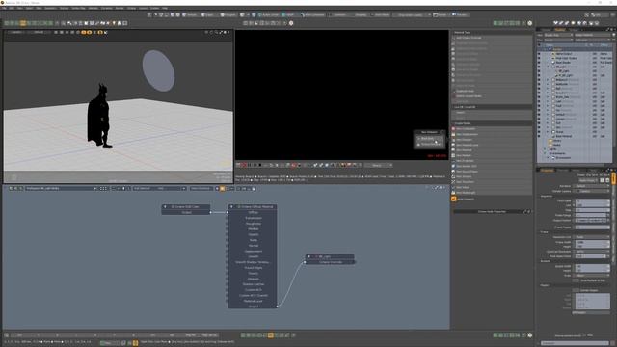This screenshot has width=617, height=347.
Task: Toggle visibility of Base Material layer
Action: 539,136
